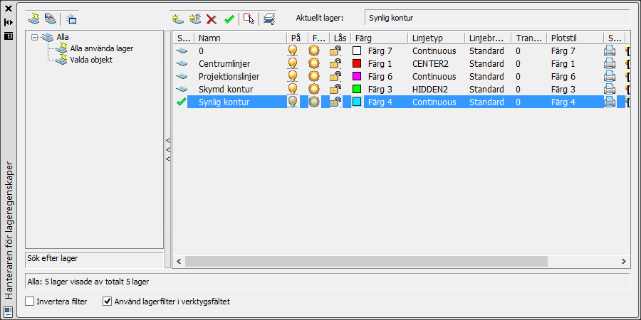
Task: Collapse filter tree with the arrows splitter
Action: tap(167, 149)
